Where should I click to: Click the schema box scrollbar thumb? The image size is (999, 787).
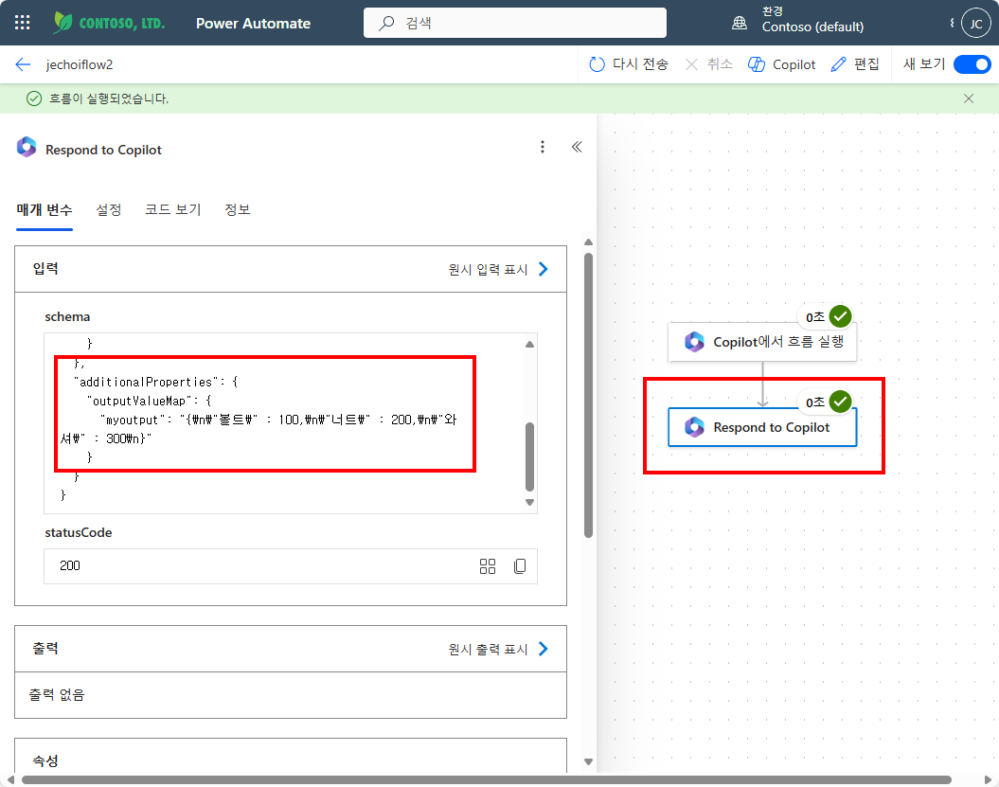tap(529, 456)
